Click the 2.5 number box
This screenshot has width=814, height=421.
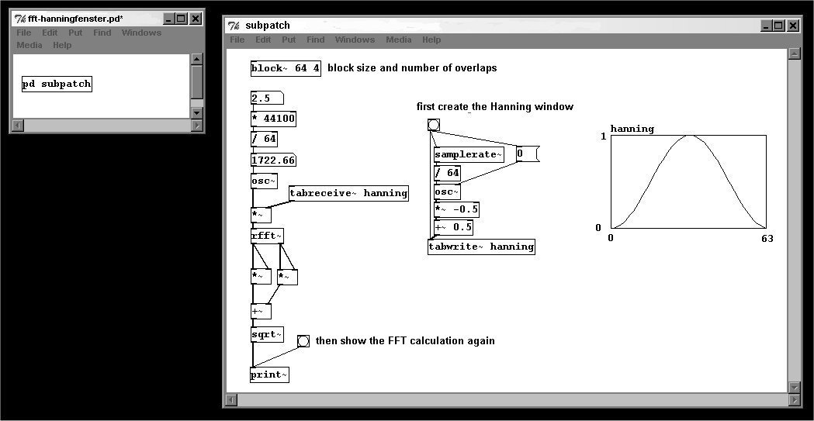coord(267,98)
